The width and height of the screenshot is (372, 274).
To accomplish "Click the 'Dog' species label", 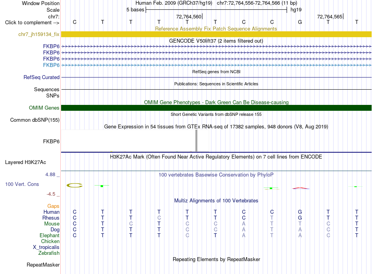I will (55, 229).
